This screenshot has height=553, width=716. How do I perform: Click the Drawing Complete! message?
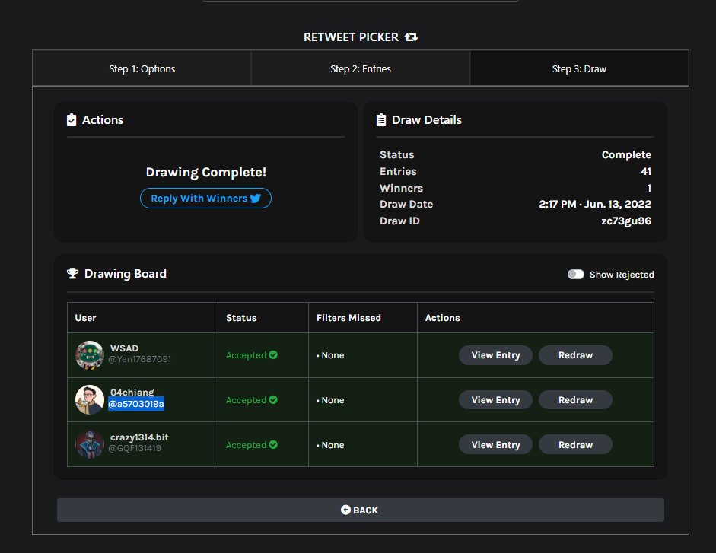click(x=206, y=172)
